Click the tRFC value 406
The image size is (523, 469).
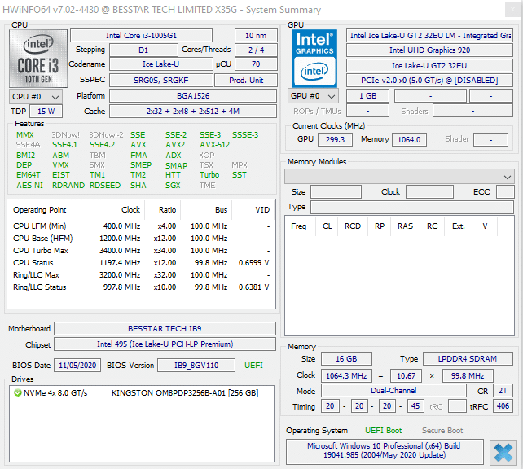(x=503, y=406)
